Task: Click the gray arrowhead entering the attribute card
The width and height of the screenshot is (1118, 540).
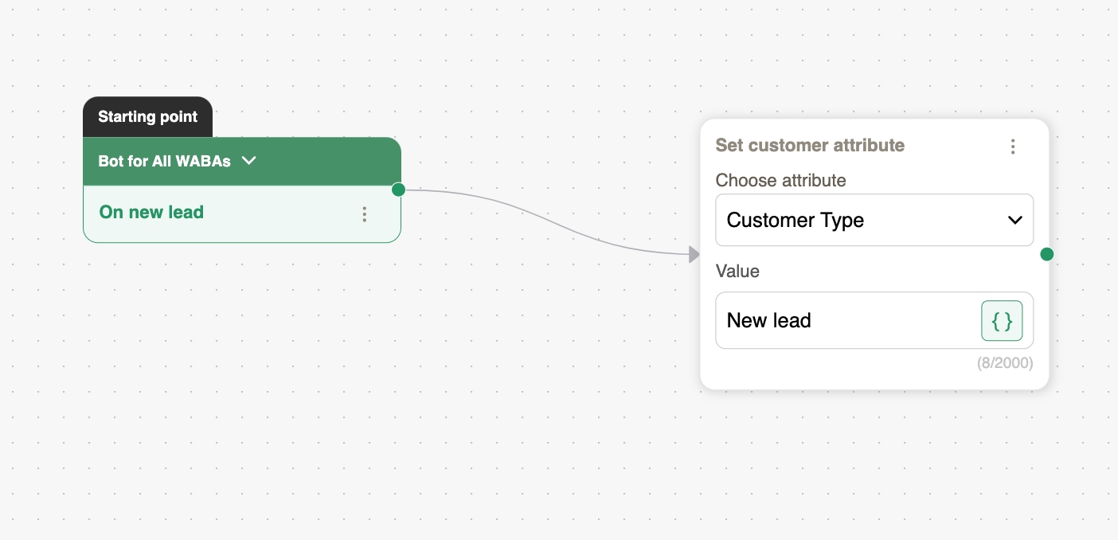Action: point(694,255)
